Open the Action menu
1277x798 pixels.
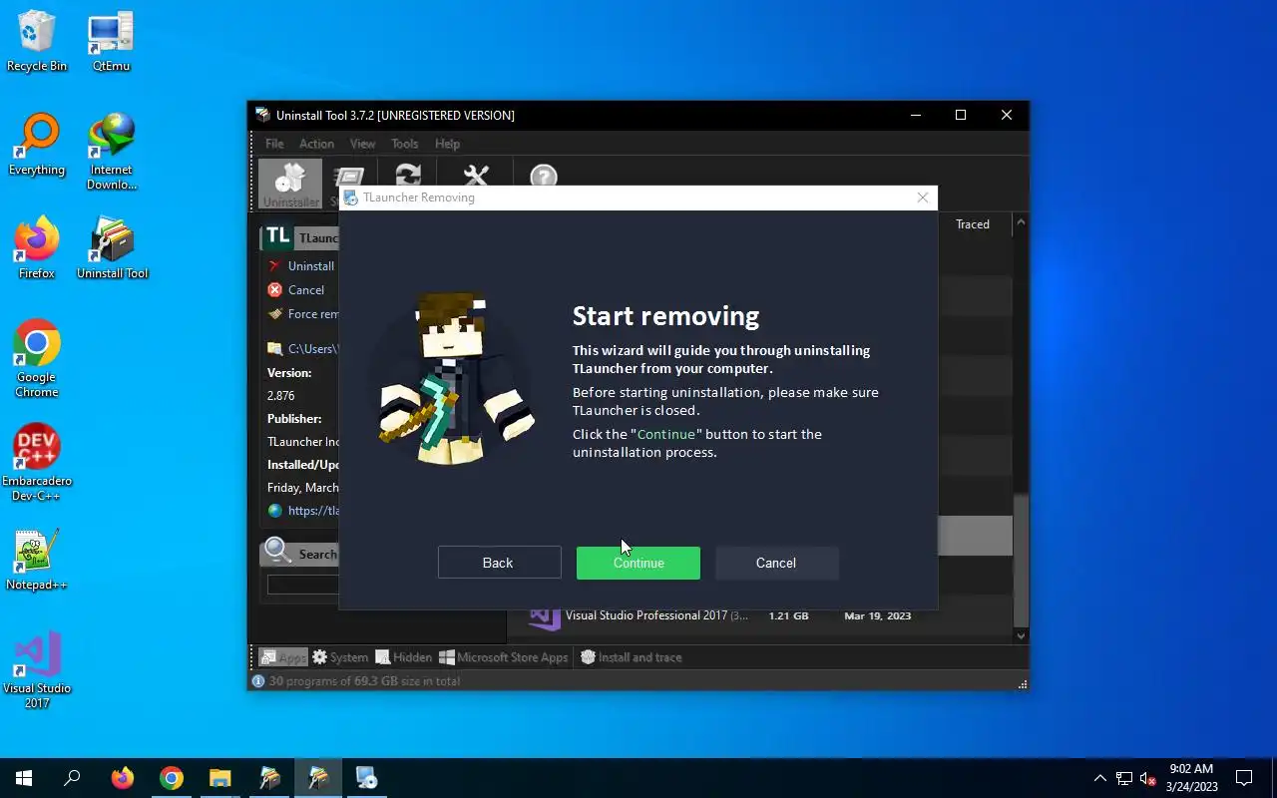coord(316,144)
